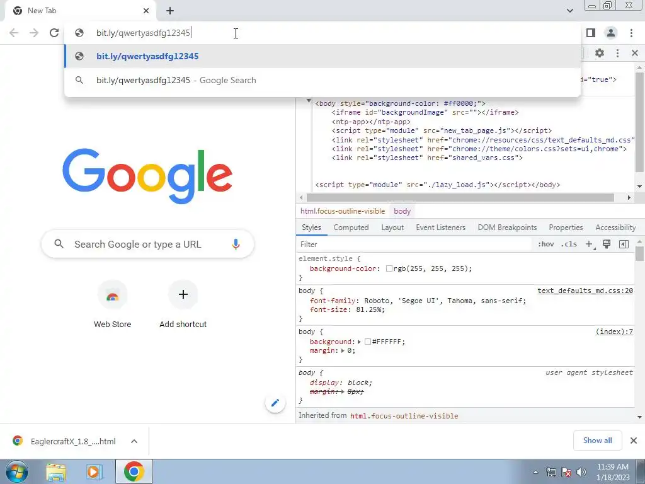The image size is (645, 484).
Task: Open the Event Listeners tab
Action: coord(440,228)
